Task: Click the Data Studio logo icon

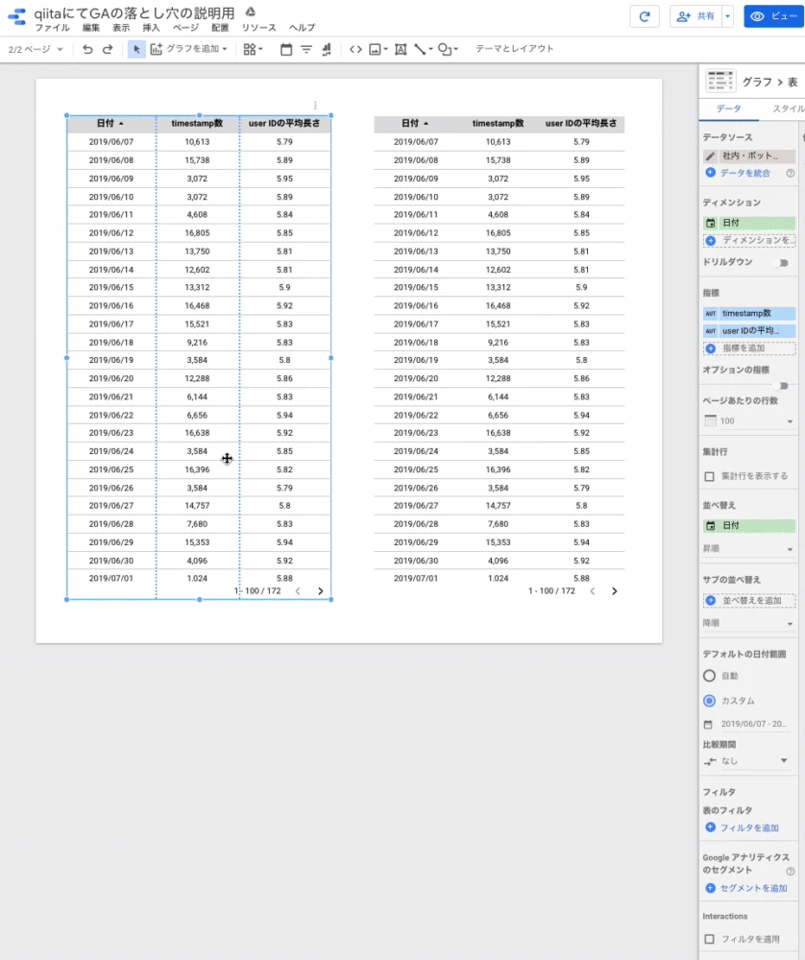Action: 17,16
